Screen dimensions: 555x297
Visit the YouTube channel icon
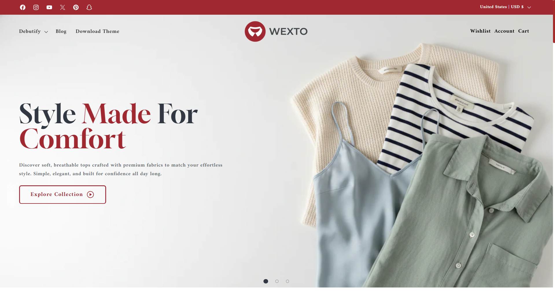pos(49,7)
